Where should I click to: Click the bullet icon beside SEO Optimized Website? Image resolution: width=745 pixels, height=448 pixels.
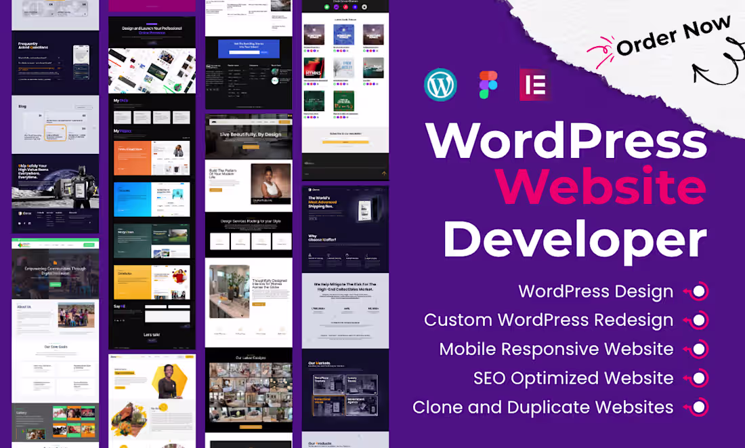coord(696,378)
